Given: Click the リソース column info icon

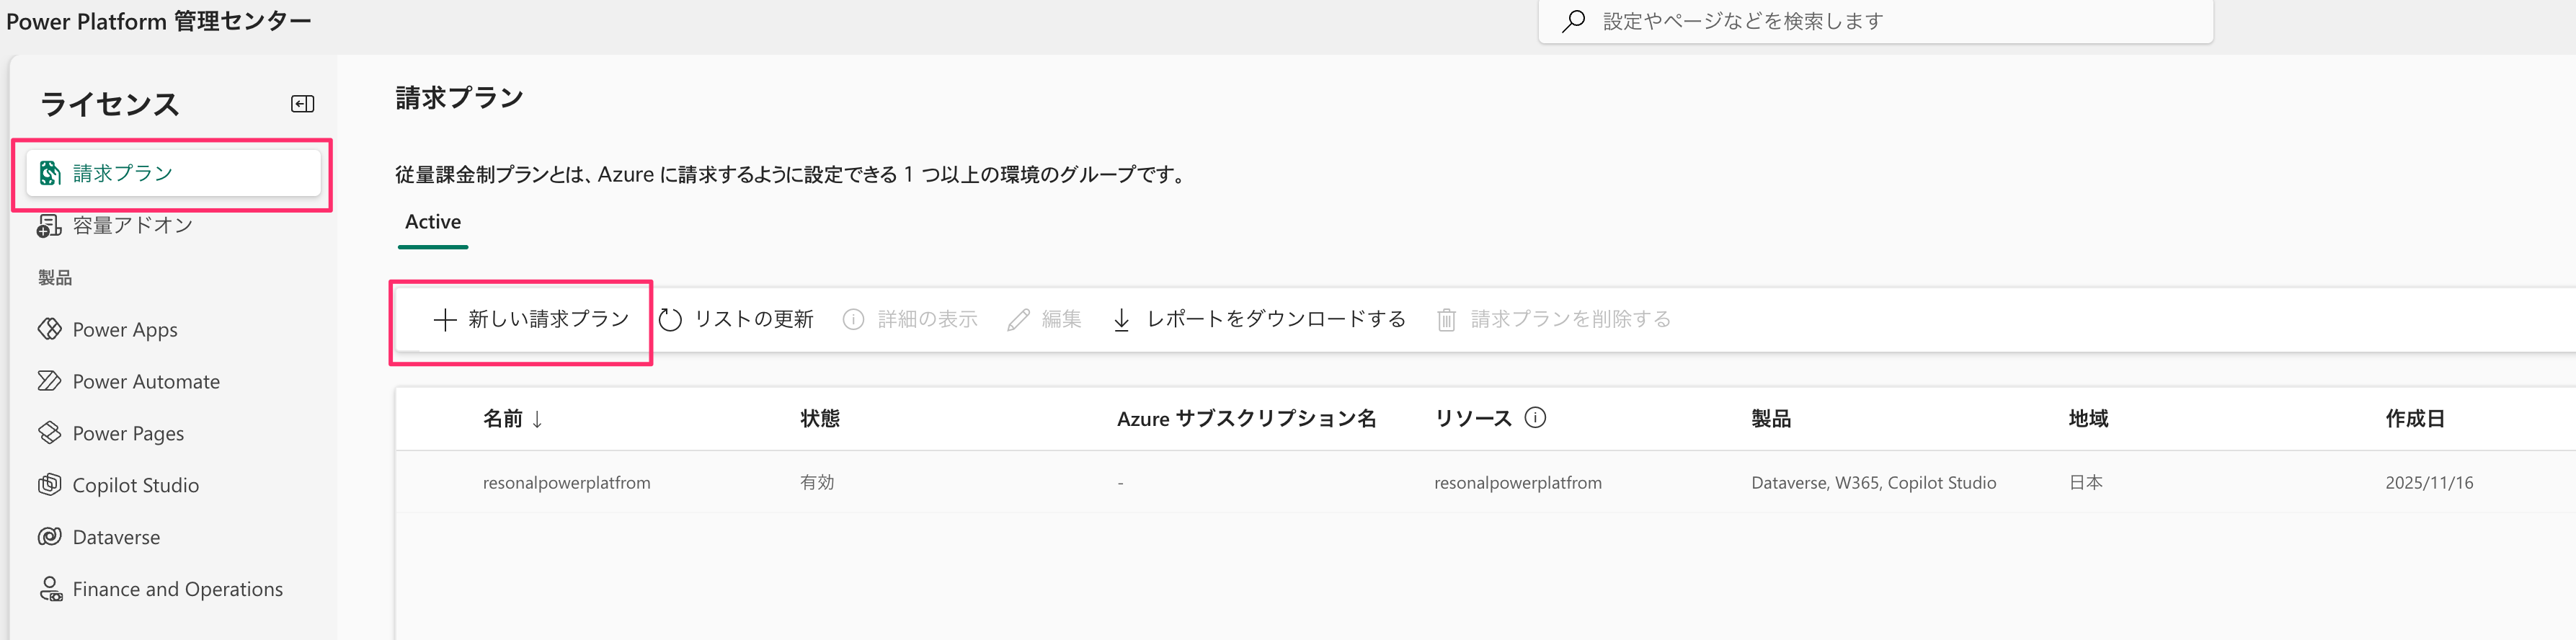Looking at the screenshot, I should [x=1535, y=418].
